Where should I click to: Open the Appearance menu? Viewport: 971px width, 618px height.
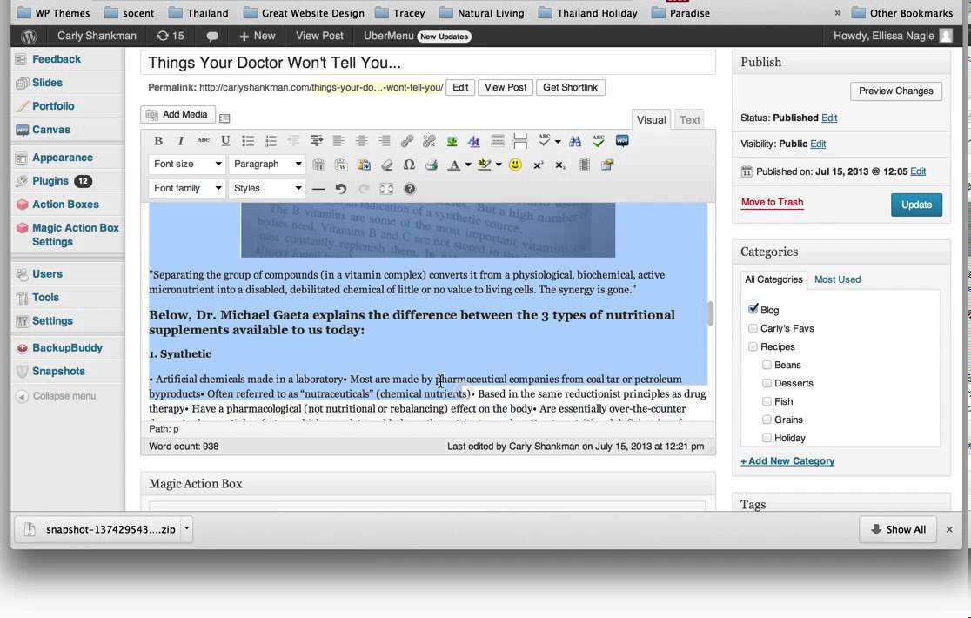63,158
